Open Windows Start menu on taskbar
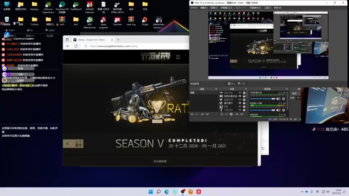349x196 pixels. [151, 192]
